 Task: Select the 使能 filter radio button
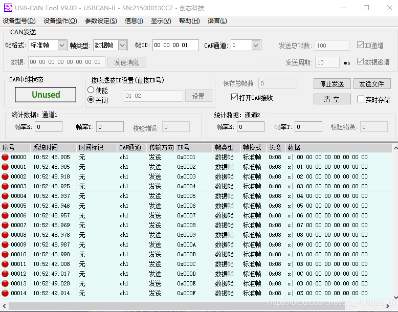coord(91,91)
